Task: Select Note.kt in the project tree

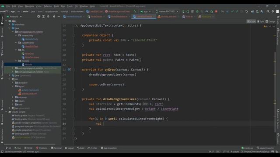Action: (x=28, y=65)
